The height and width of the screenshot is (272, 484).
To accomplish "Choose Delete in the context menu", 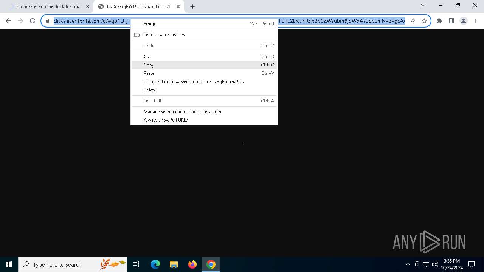I will click(204, 90).
